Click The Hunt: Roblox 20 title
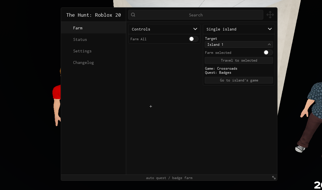 (93, 15)
